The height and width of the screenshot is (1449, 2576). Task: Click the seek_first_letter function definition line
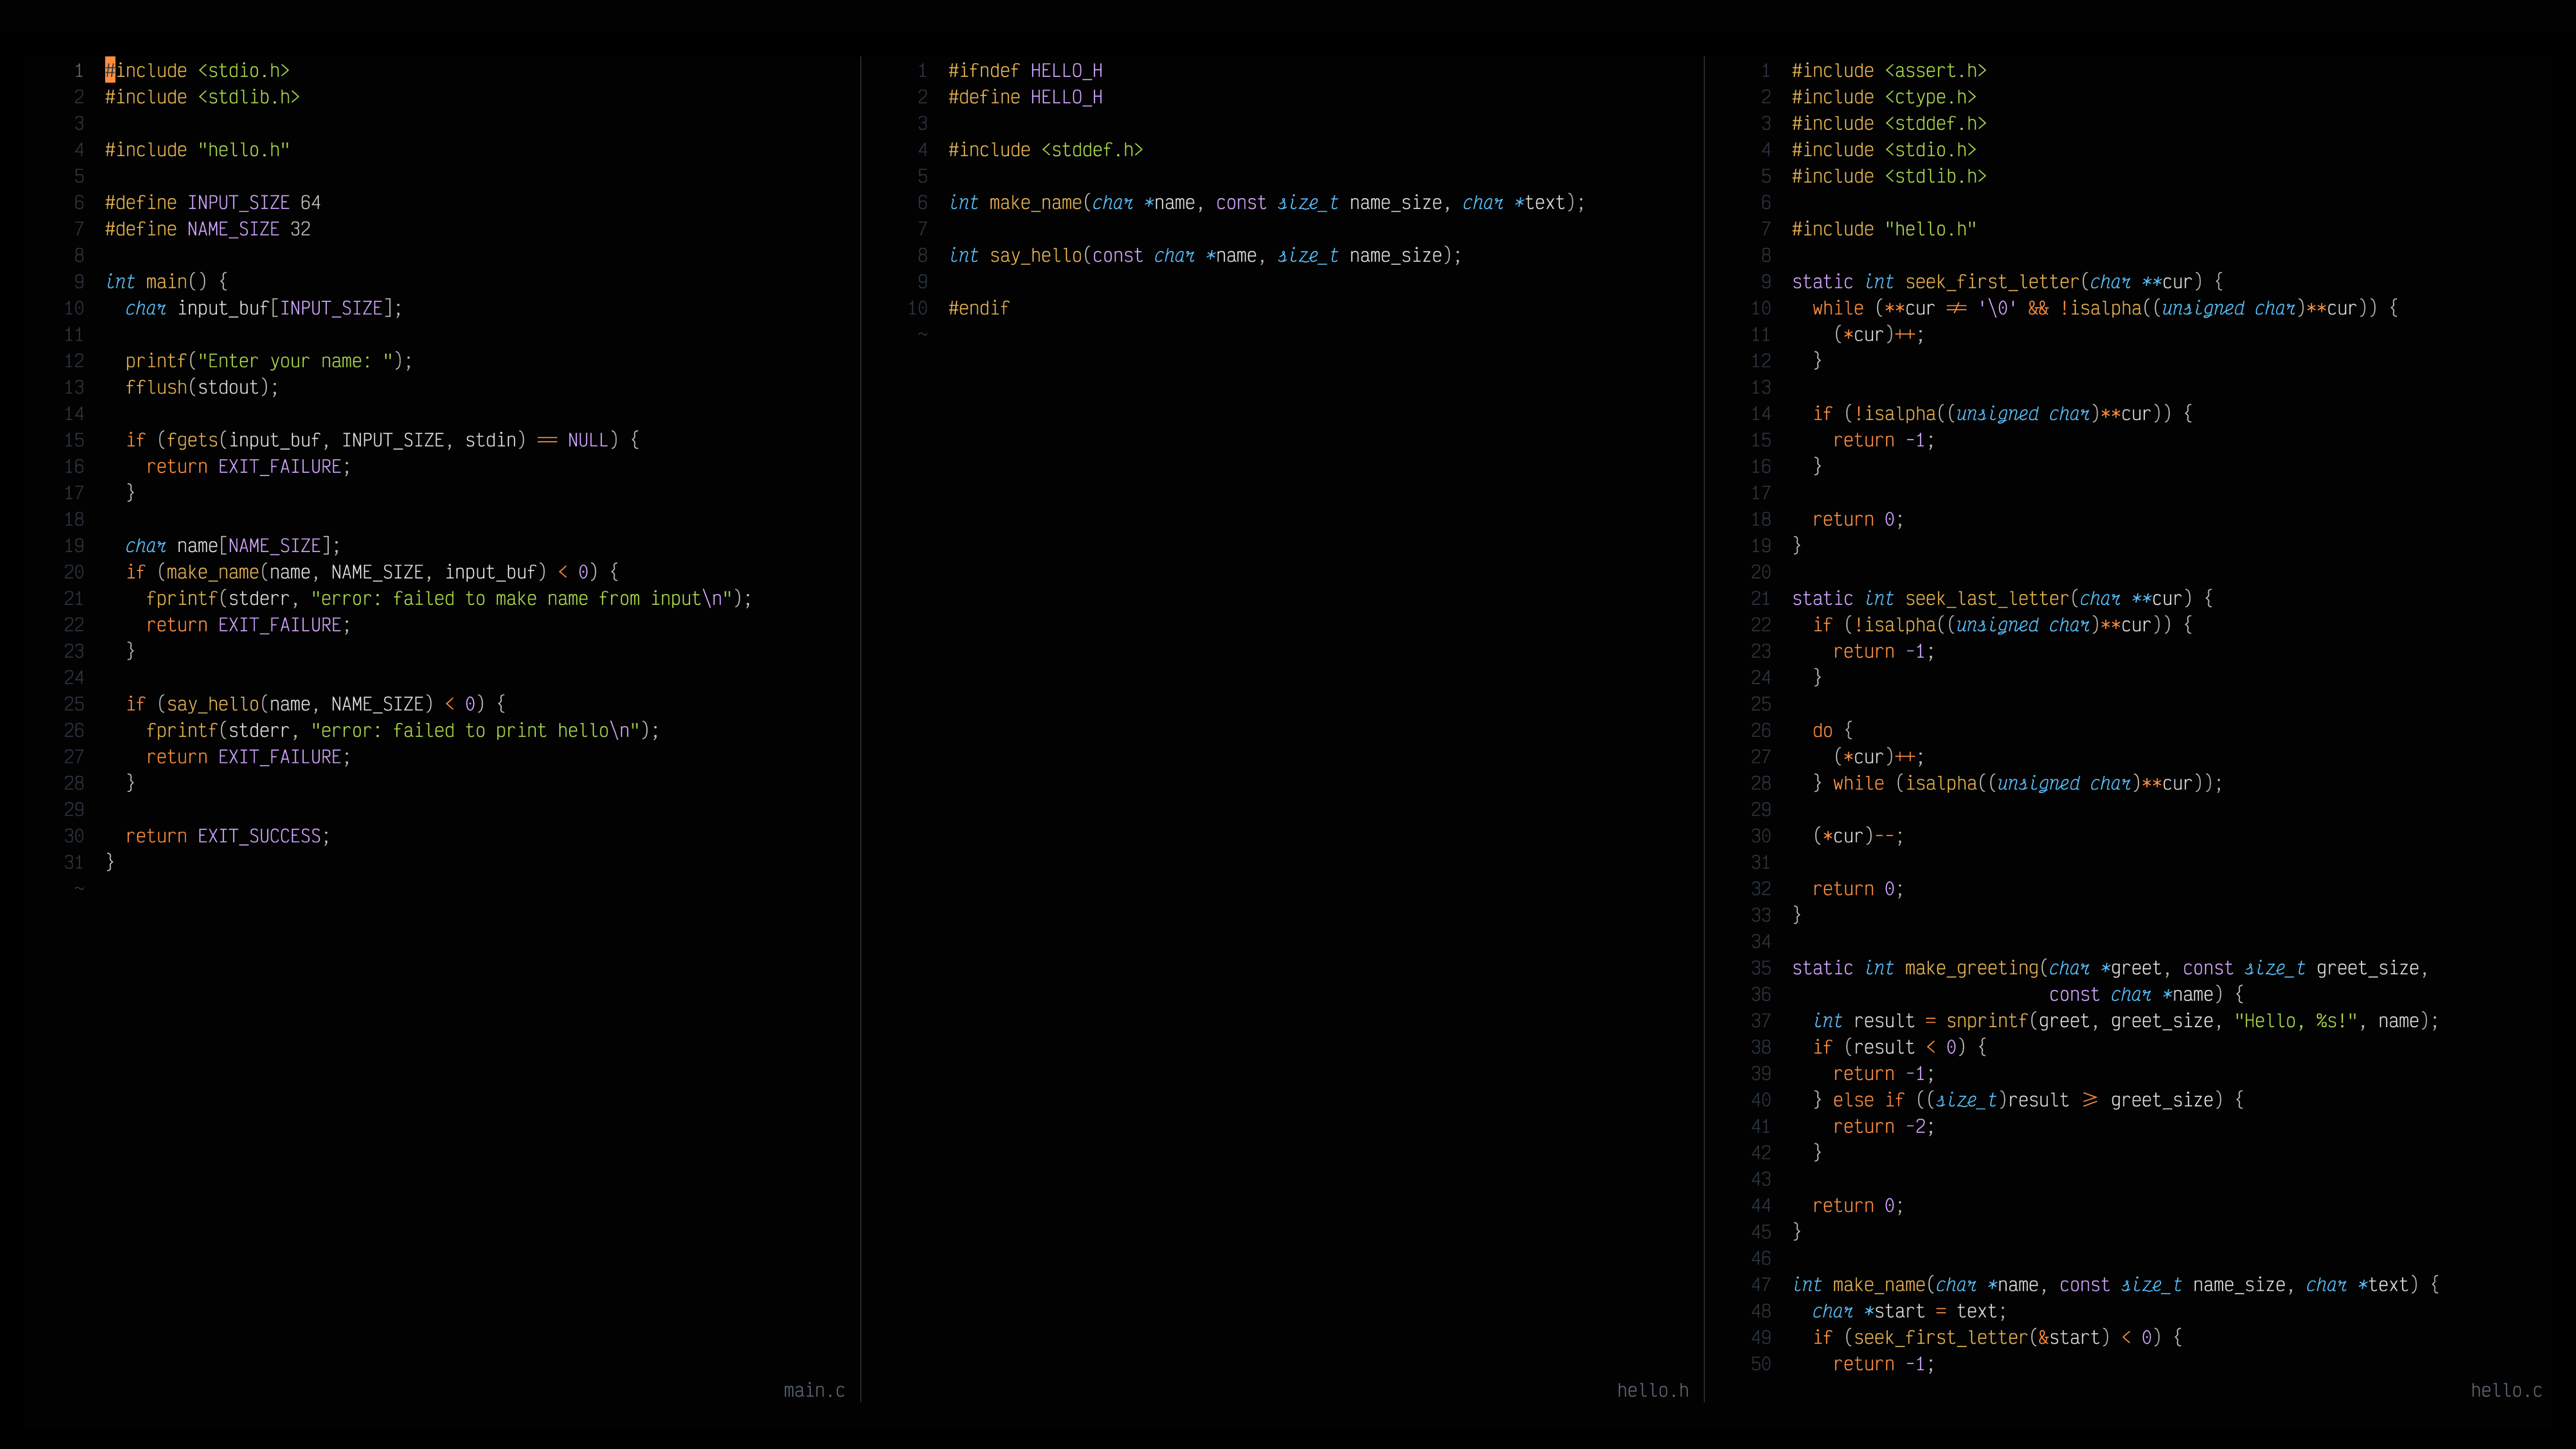coord(2008,282)
